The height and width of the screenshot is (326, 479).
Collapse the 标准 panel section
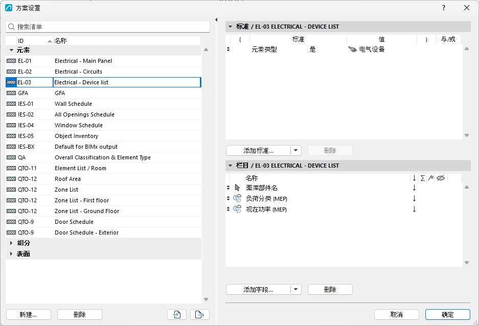[x=231, y=27]
